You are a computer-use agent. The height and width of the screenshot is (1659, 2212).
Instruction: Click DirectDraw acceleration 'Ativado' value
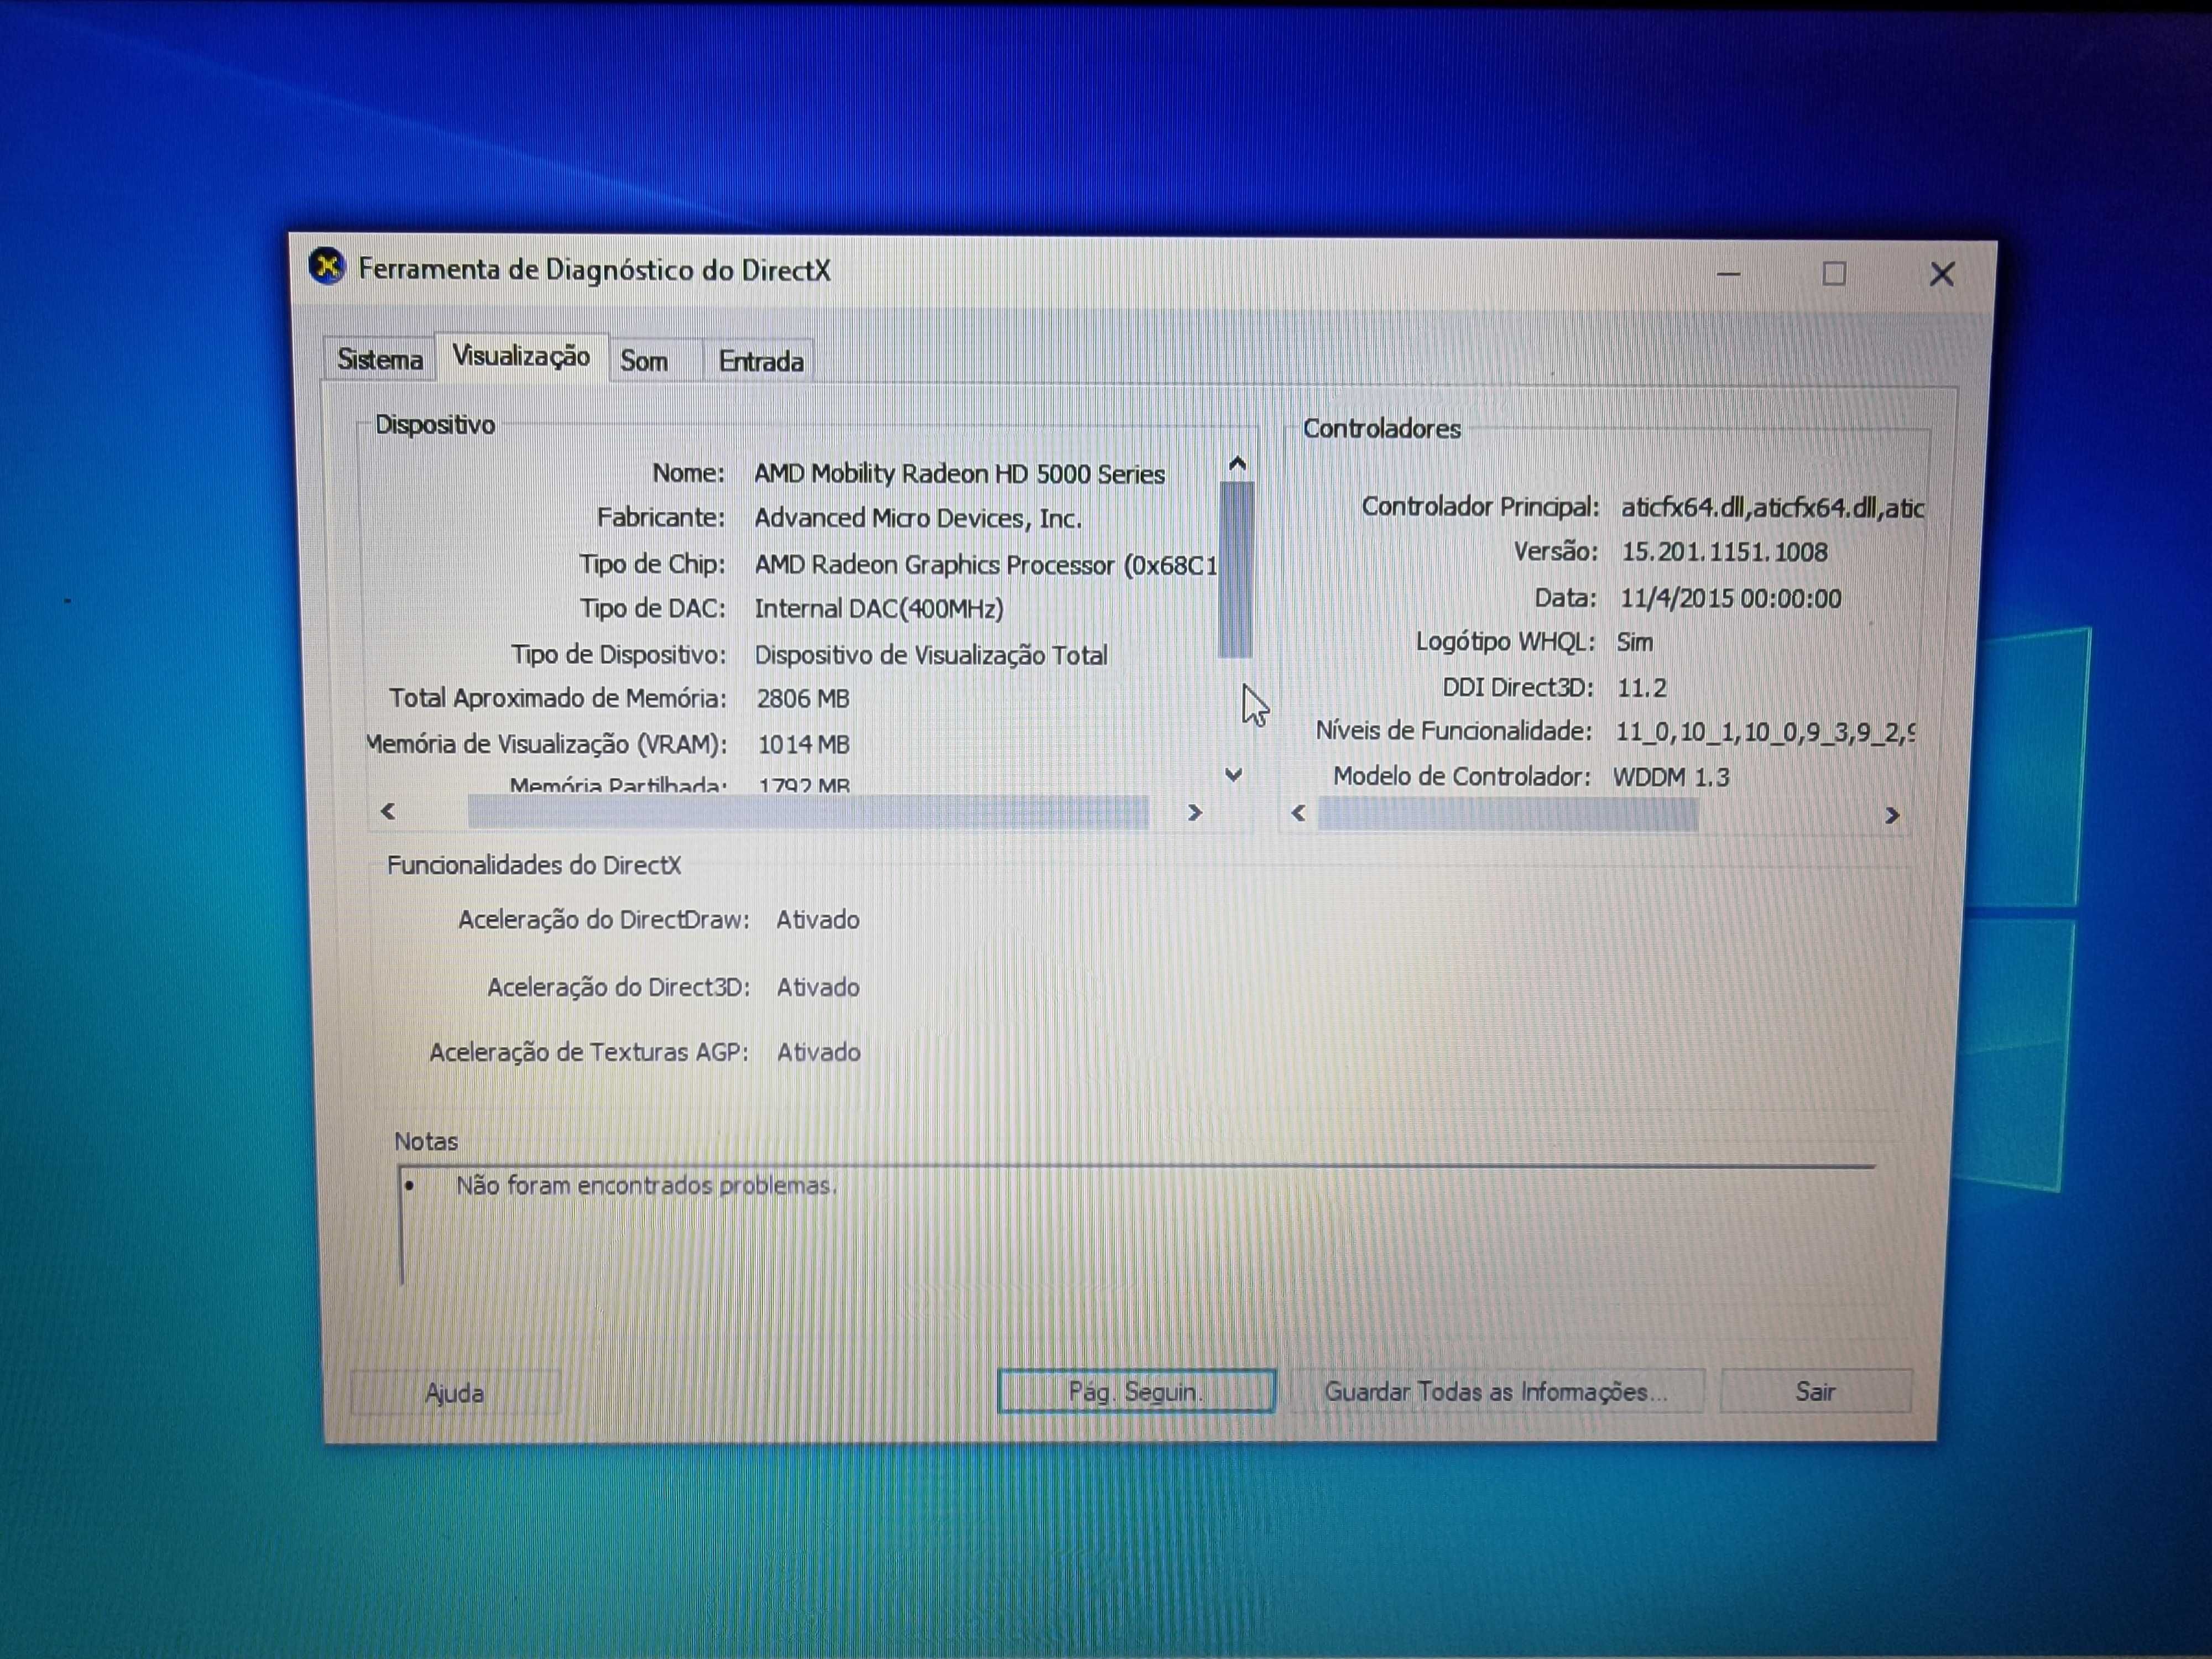(818, 919)
